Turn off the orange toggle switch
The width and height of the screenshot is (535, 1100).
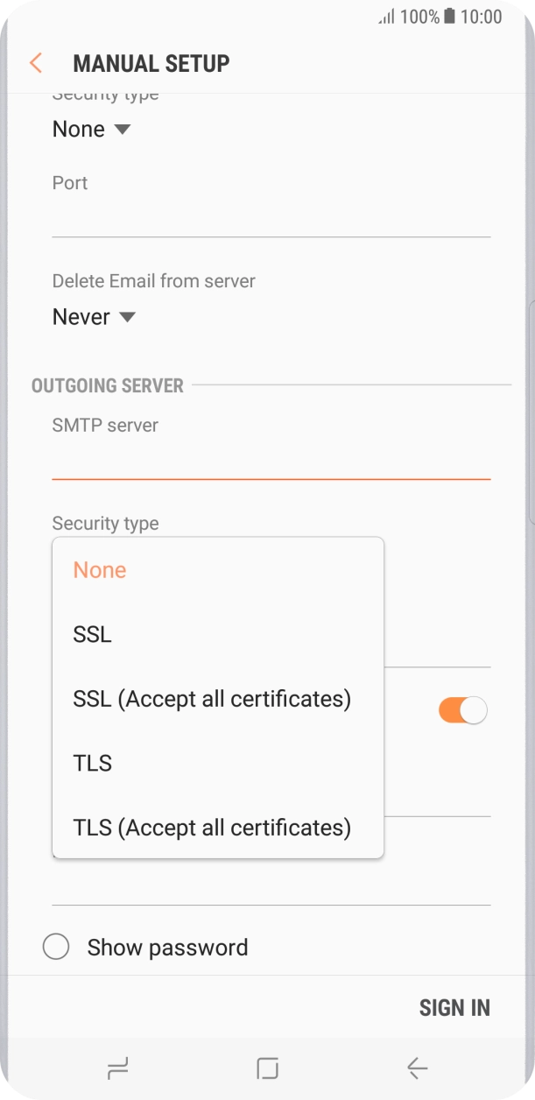click(x=463, y=709)
